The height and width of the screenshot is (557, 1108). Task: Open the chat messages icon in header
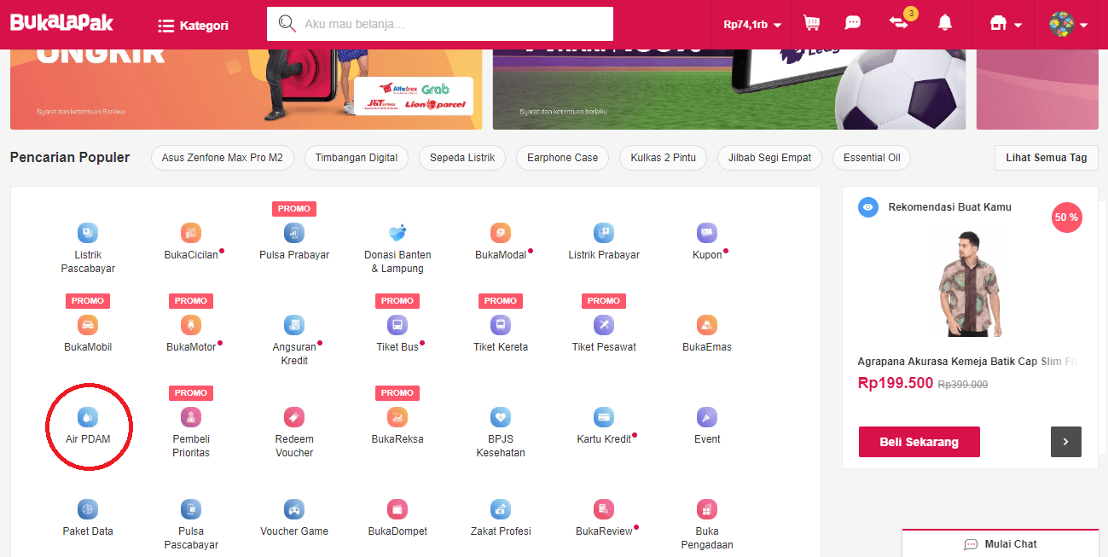pos(853,24)
